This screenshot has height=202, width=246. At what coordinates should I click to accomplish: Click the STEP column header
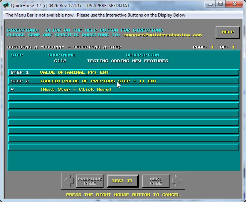[17, 55]
